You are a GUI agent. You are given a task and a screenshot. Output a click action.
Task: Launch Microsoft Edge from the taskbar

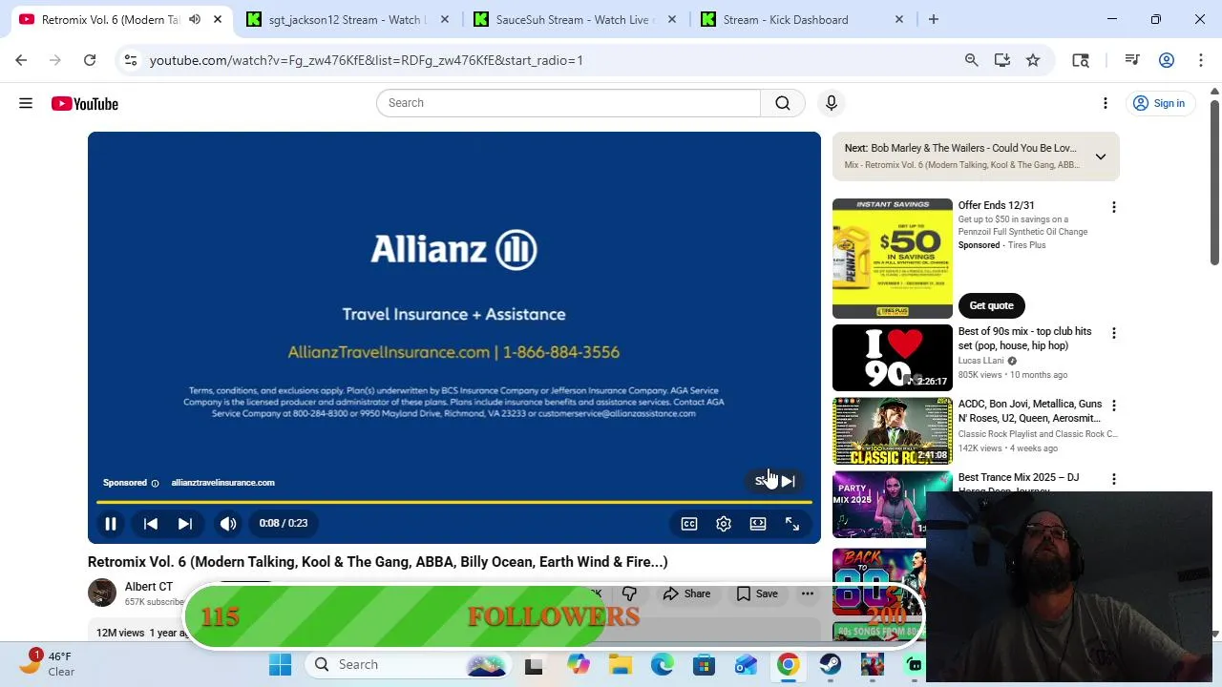[x=663, y=664]
